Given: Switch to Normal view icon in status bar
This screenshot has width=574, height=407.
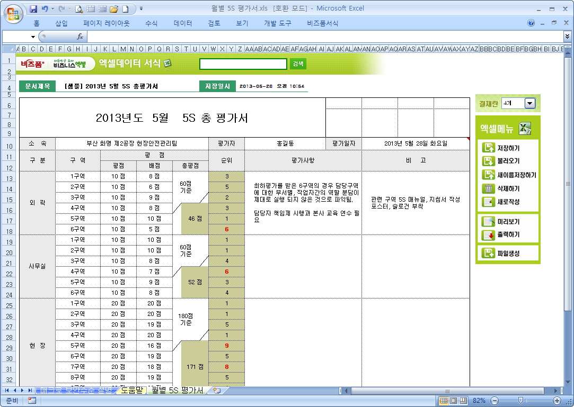Looking at the screenshot, I should pyautogui.click(x=444, y=401).
